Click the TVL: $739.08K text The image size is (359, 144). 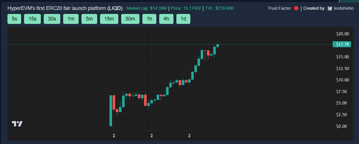click(x=220, y=8)
